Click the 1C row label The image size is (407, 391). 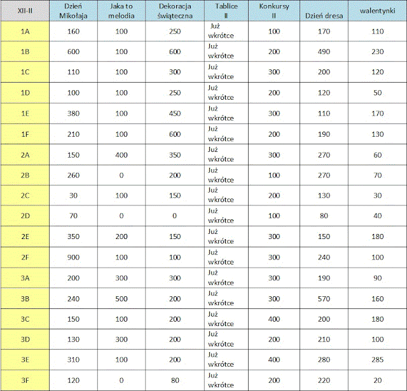[x=25, y=72]
